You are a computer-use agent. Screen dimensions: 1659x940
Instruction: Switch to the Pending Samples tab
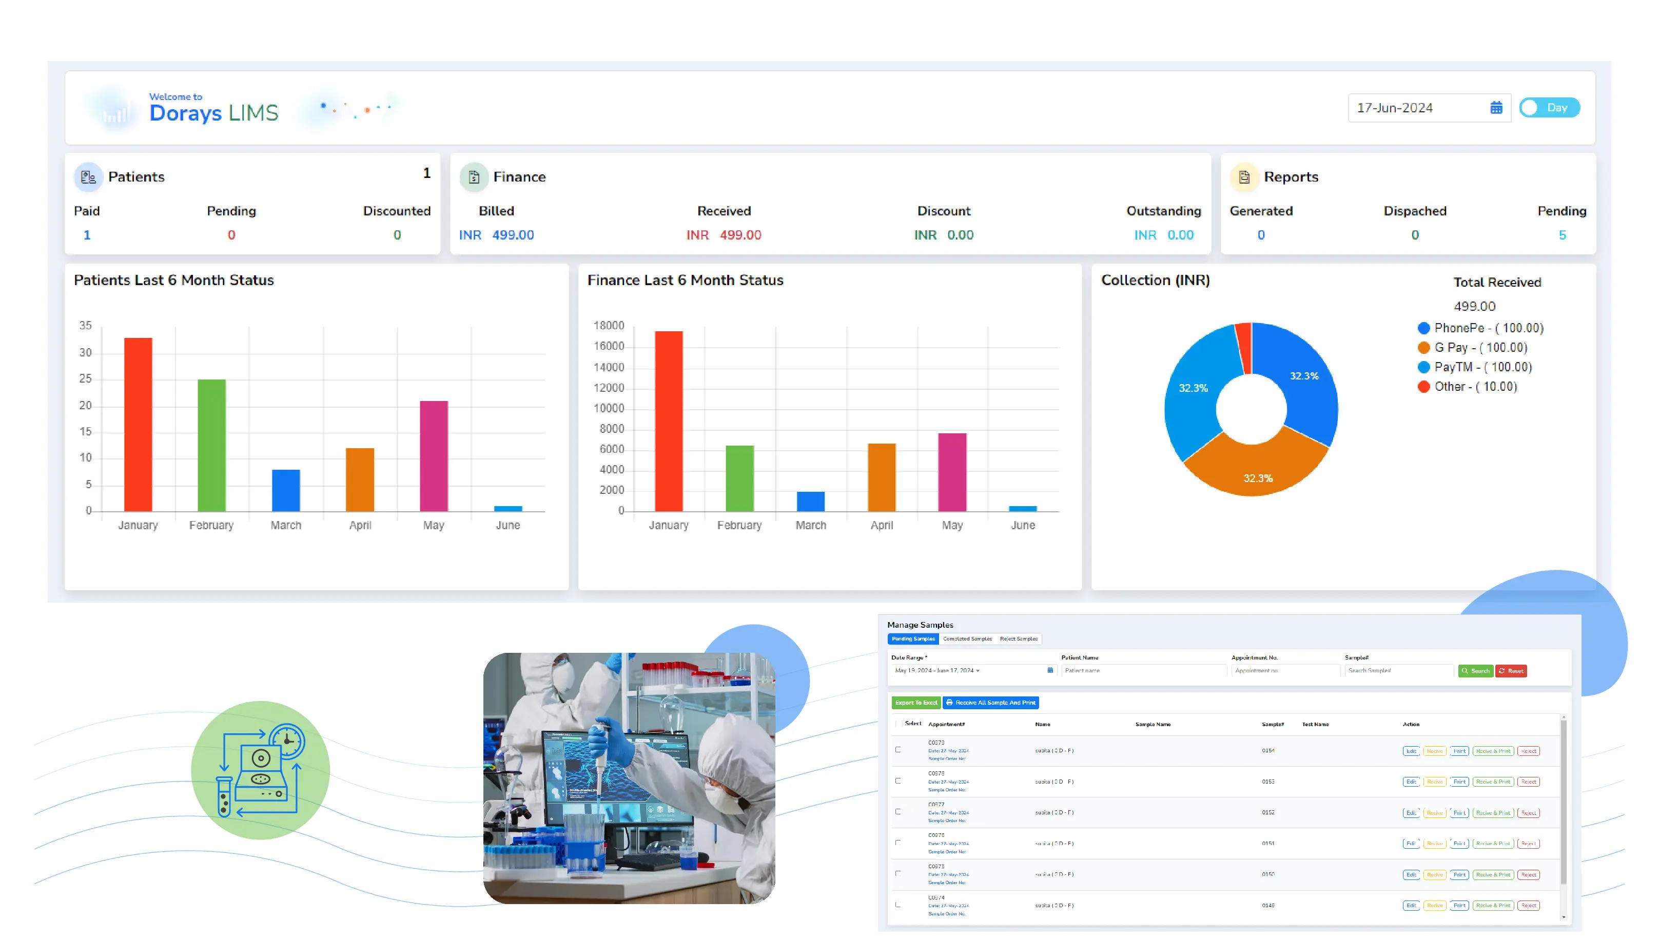pos(913,638)
